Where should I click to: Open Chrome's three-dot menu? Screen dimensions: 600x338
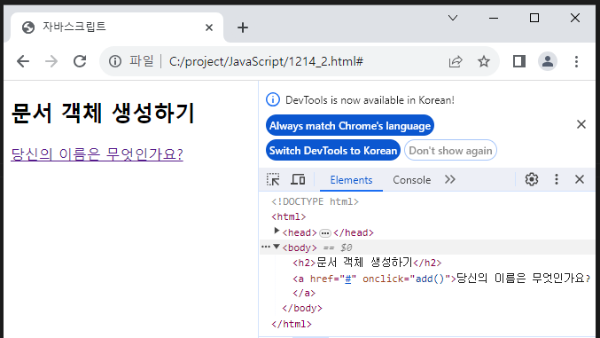click(x=576, y=61)
